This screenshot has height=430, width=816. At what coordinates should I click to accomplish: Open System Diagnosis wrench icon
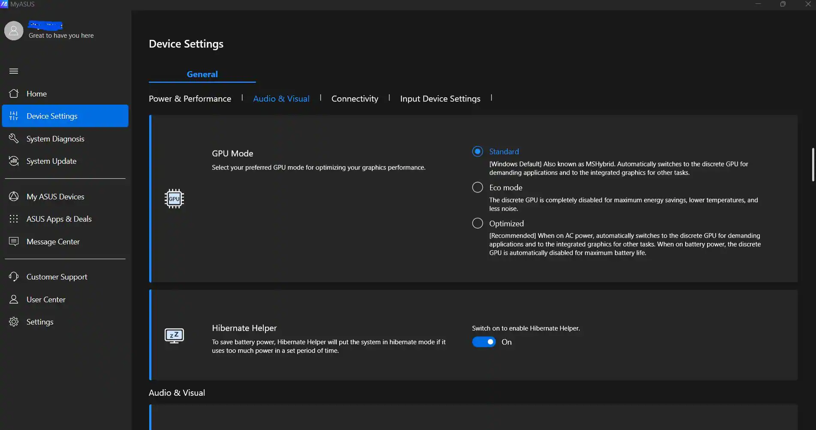point(14,138)
